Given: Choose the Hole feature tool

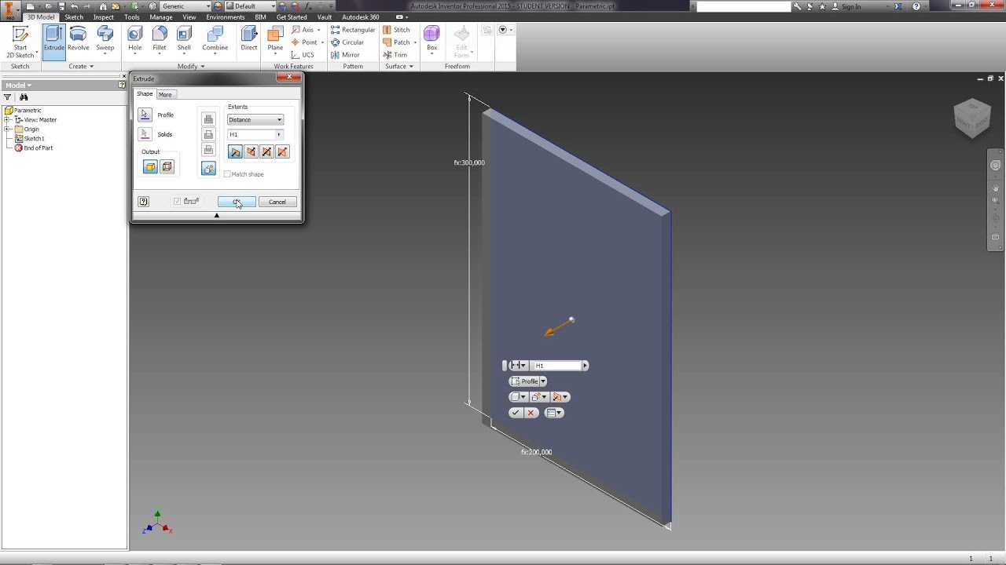Looking at the screenshot, I should click(x=135, y=39).
